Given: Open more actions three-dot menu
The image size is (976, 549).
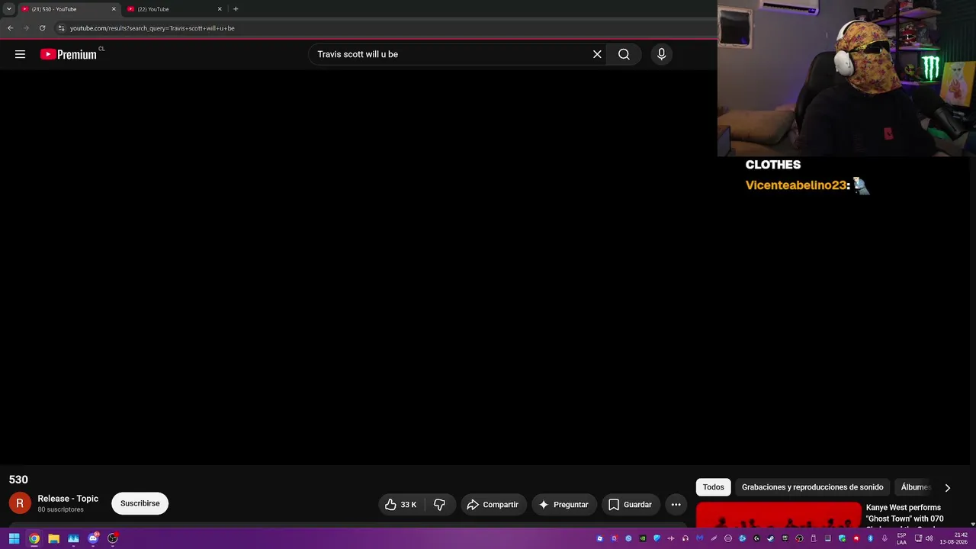Looking at the screenshot, I should [676, 504].
